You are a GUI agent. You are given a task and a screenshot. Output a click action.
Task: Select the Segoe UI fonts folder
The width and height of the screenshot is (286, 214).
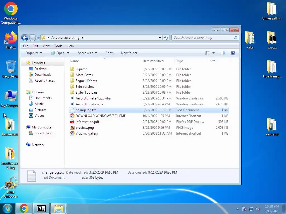click(86, 81)
